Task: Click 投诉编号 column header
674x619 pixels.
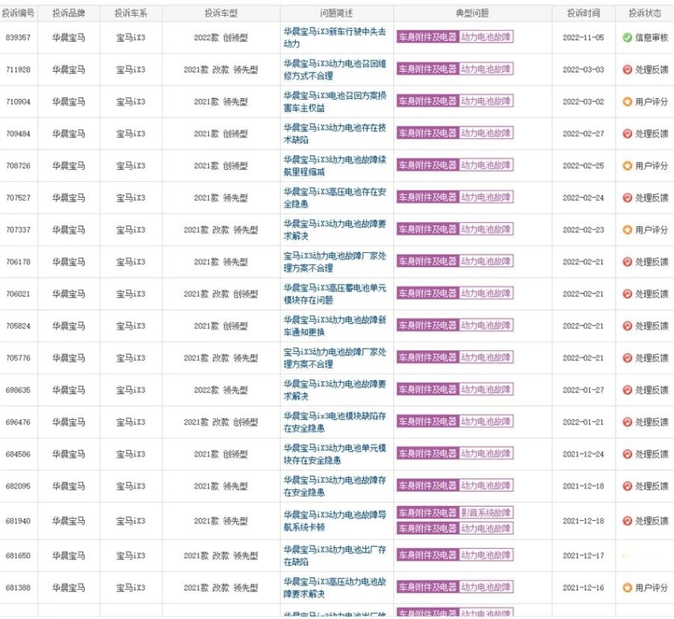Action: click(x=18, y=13)
